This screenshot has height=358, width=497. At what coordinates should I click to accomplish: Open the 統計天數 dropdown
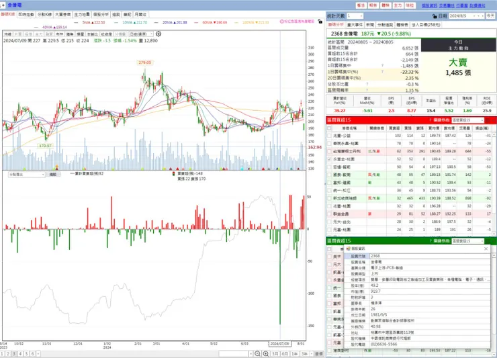point(361,16)
